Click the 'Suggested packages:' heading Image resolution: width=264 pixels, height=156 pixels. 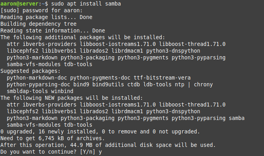(30, 71)
